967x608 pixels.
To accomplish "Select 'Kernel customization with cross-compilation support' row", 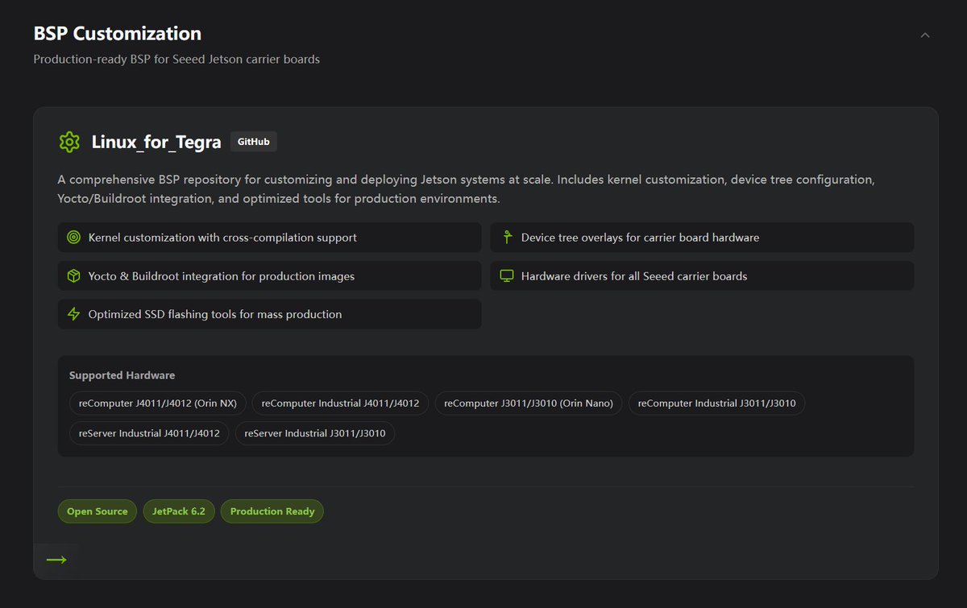I will coord(269,238).
